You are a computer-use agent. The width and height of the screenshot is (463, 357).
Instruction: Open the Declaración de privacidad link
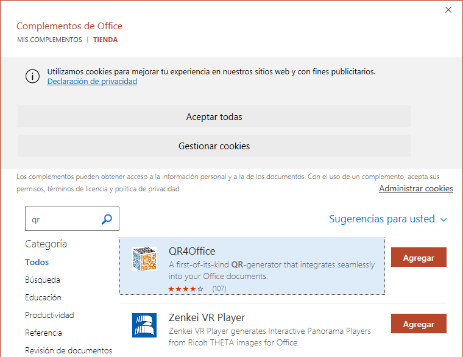[x=92, y=82]
